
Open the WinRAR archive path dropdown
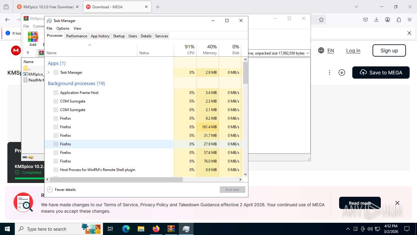[308, 53]
